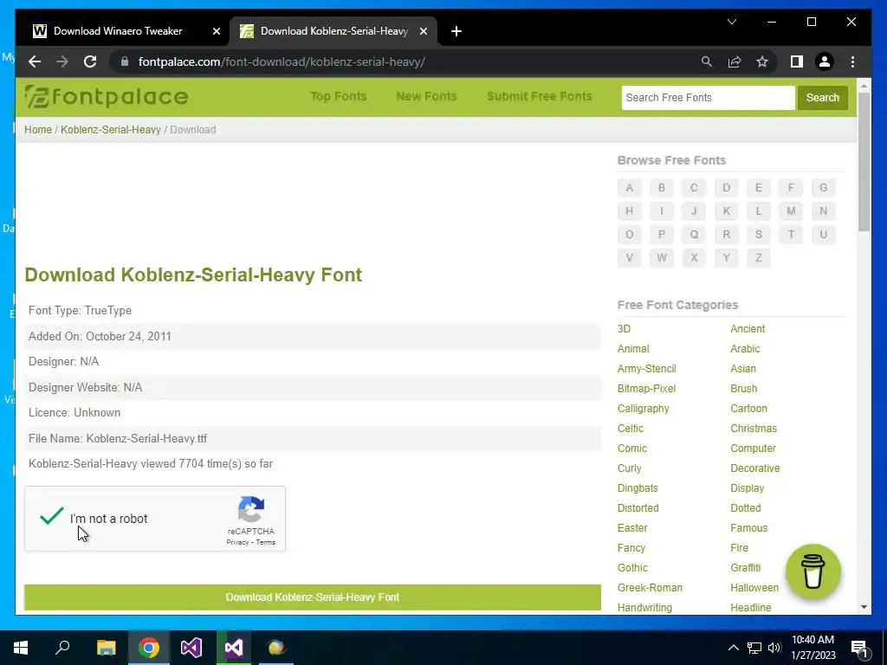Click the scrollbar down arrow
The height and width of the screenshot is (665, 887).
[864, 607]
